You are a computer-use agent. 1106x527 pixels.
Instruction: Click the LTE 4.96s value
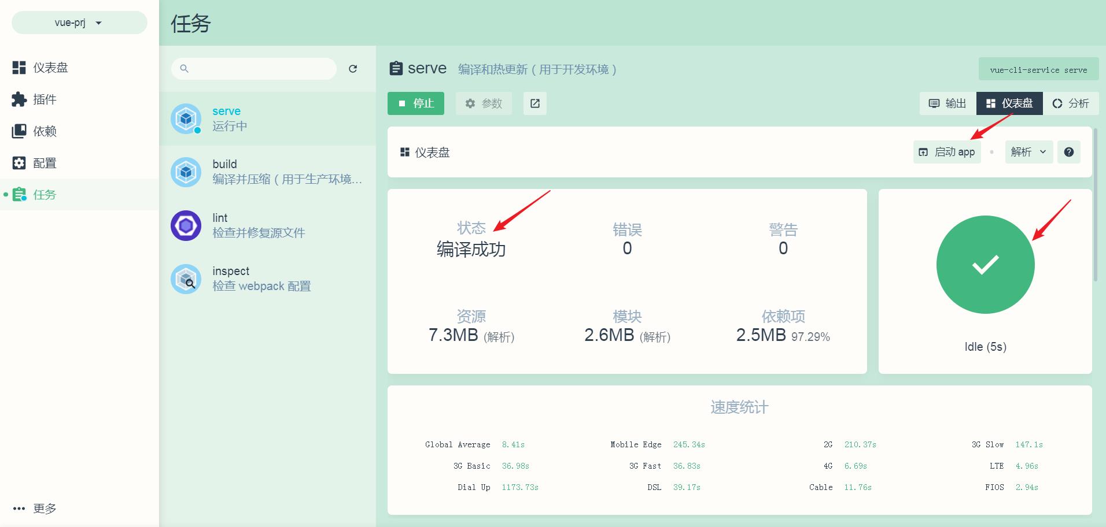coord(1027,466)
